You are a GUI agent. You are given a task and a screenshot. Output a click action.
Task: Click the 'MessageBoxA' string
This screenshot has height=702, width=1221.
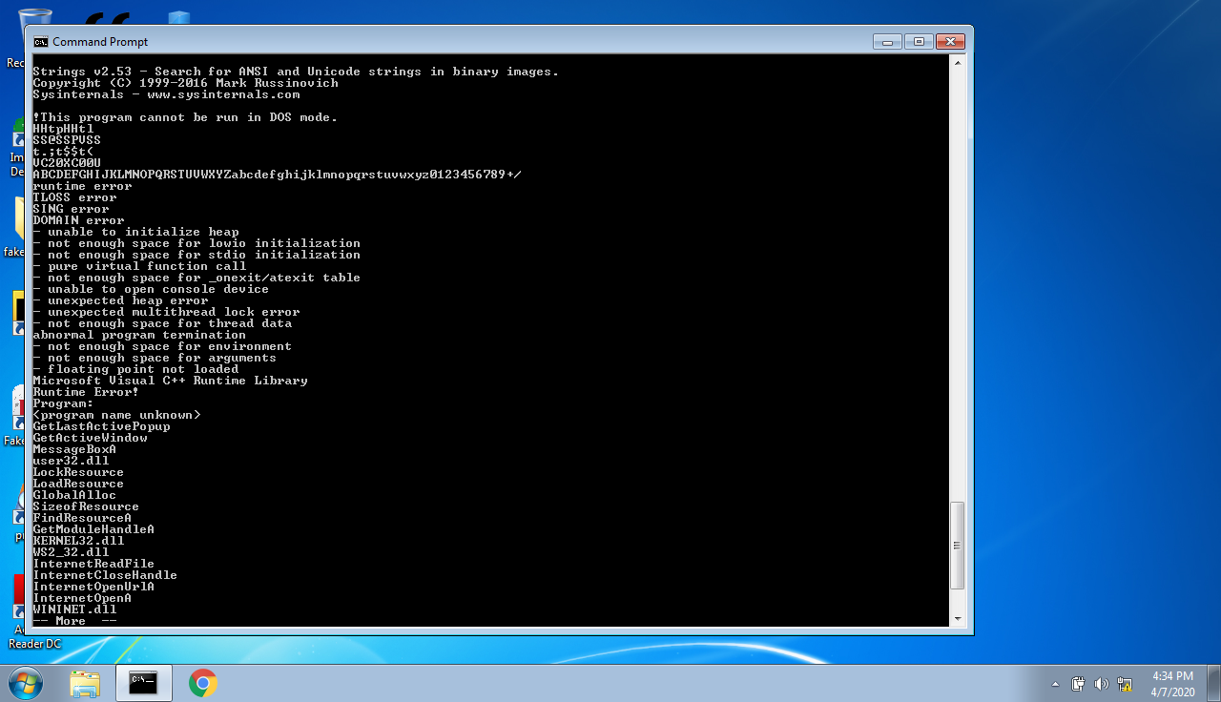click(74, 449)
